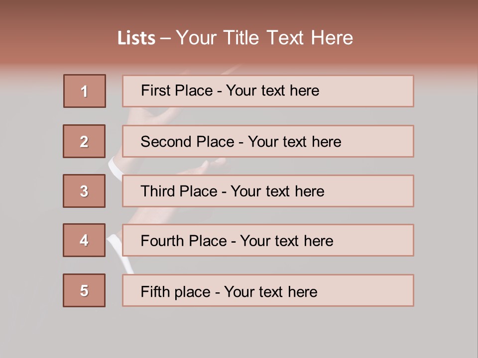The image size is (478, 358).
Task: Click the number 5 box
Action: [x=84, y=290]
